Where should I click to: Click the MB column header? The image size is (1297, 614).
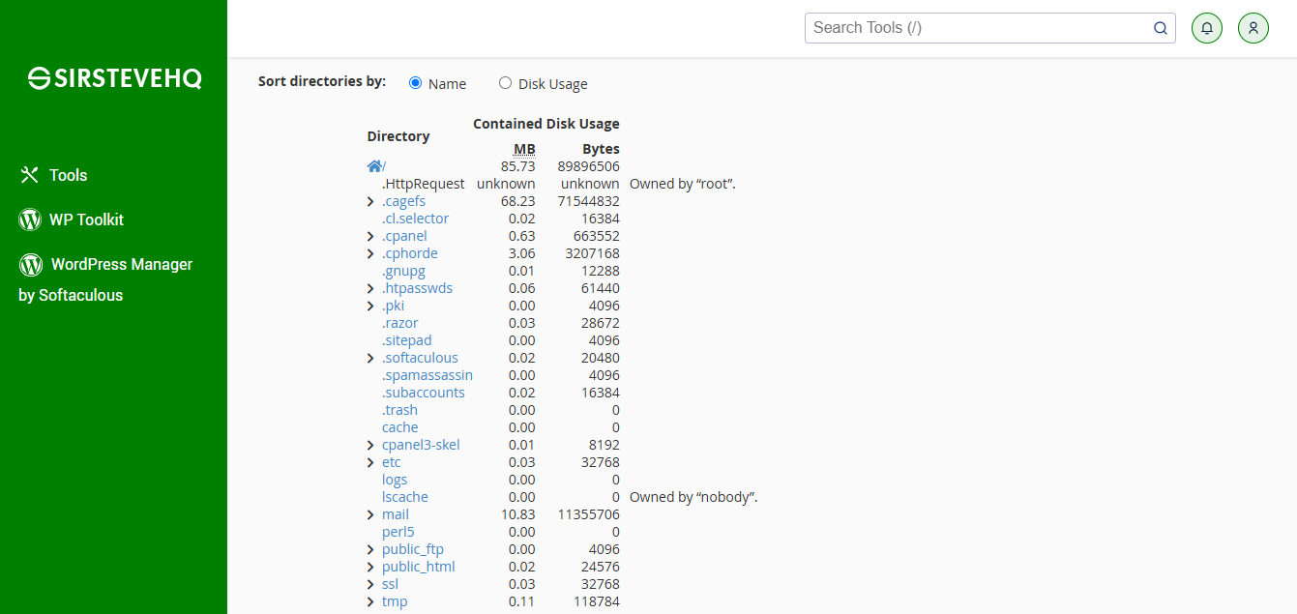[x=524, y=149]
